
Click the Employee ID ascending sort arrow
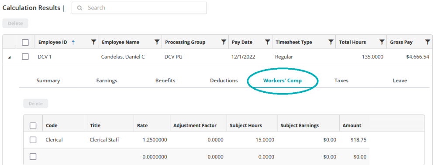(x=73, y=42)
